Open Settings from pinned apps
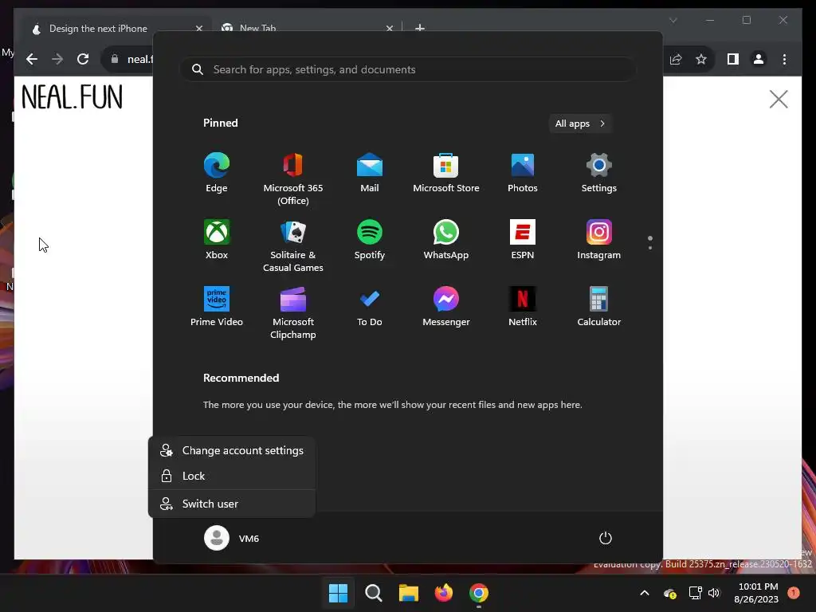 [x=599, y=173]
